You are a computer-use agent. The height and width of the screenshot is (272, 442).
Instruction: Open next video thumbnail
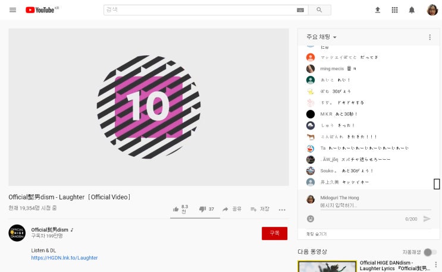[327, 267]
